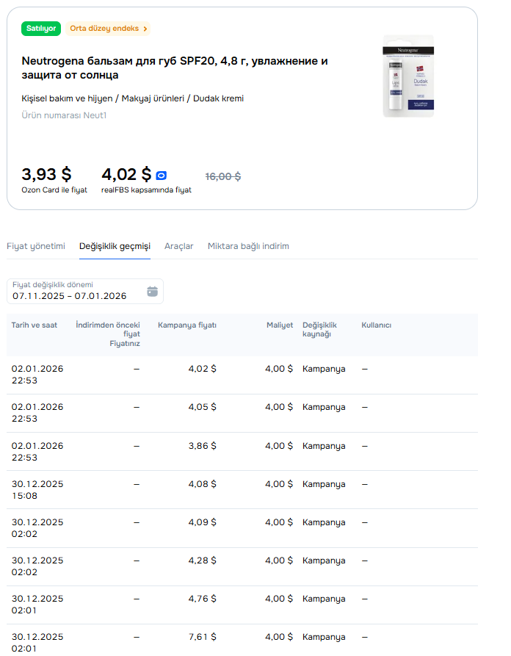Click the 3,93 $ Ozon Card price
The image size is (511, 656).
tap(46, 174)
